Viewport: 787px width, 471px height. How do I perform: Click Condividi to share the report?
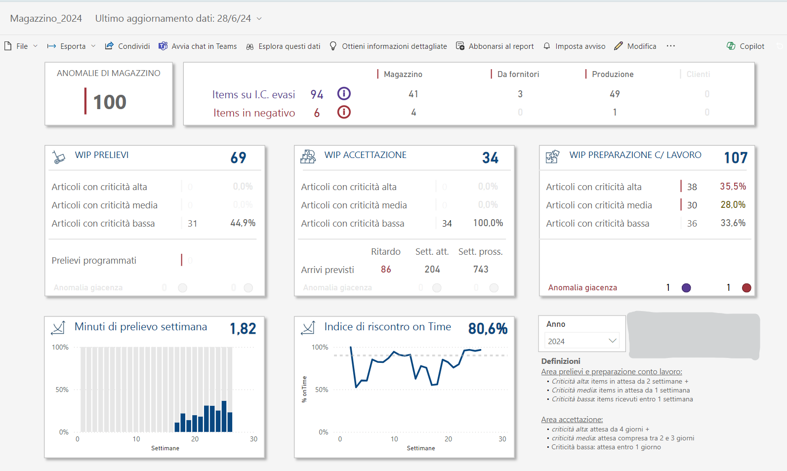[127, 46]
